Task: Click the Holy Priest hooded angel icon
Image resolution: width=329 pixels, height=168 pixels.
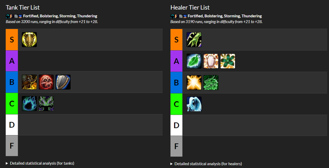Action: (x=194, y=104)
